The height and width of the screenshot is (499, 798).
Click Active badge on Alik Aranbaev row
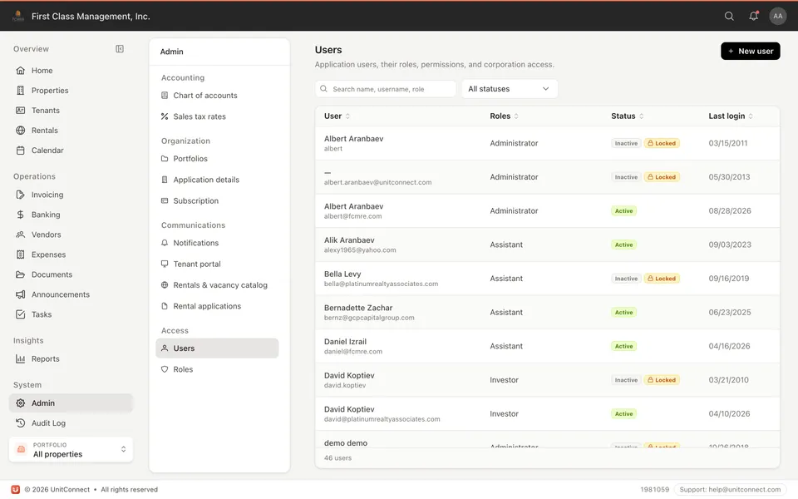(x=623, y=245)
